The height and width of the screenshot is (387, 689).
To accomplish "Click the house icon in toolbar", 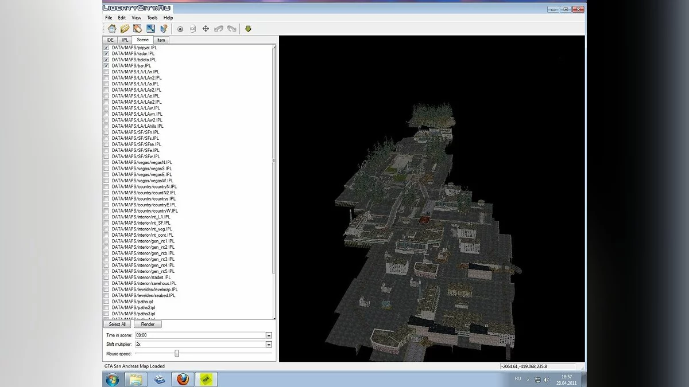I will click(112, 29).
